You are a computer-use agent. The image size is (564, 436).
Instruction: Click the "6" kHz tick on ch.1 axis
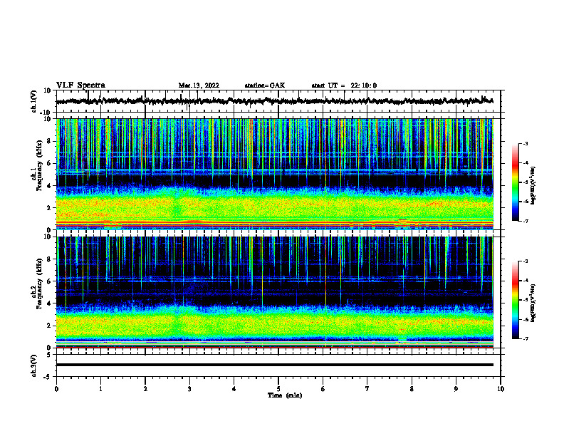[50, 163]
